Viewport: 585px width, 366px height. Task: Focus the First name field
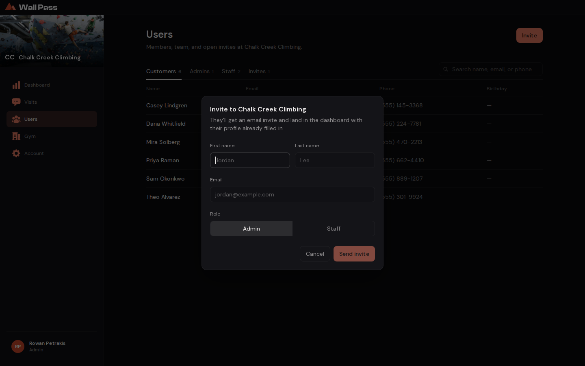(x=250, y=160)
